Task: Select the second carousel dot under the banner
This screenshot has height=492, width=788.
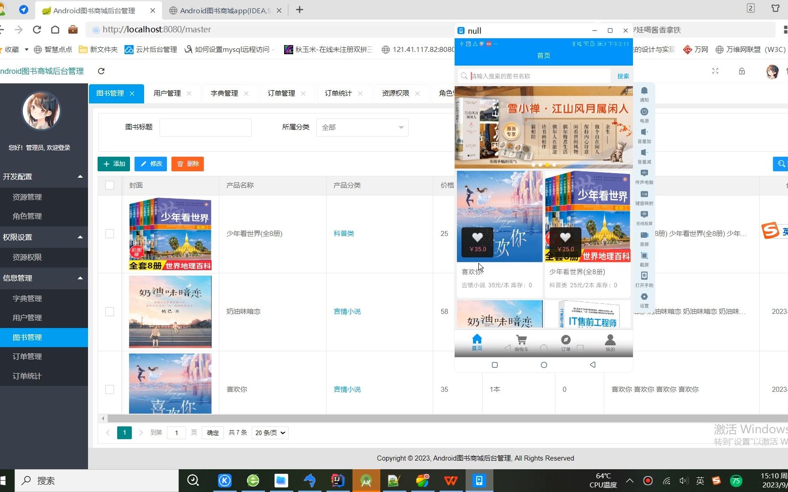Action: click(540, 165)
